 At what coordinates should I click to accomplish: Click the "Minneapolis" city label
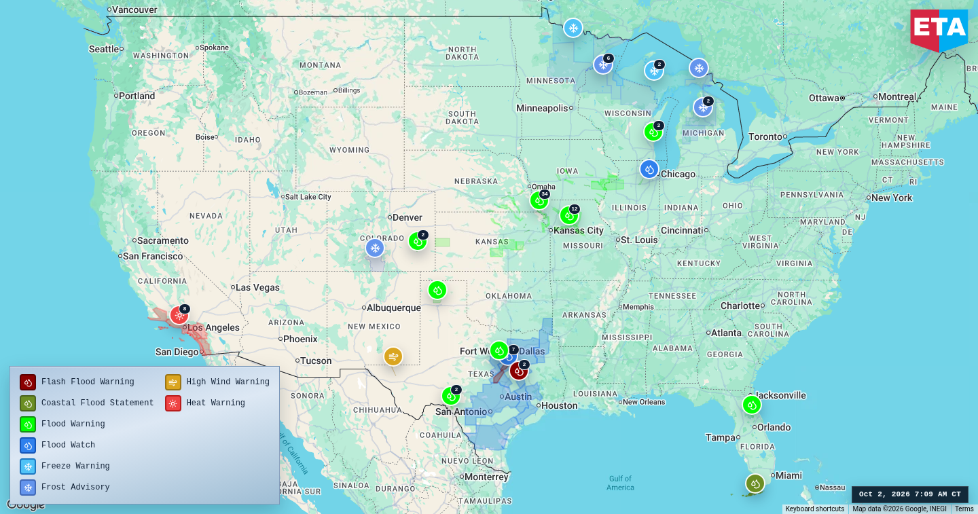tap(542, 109)
